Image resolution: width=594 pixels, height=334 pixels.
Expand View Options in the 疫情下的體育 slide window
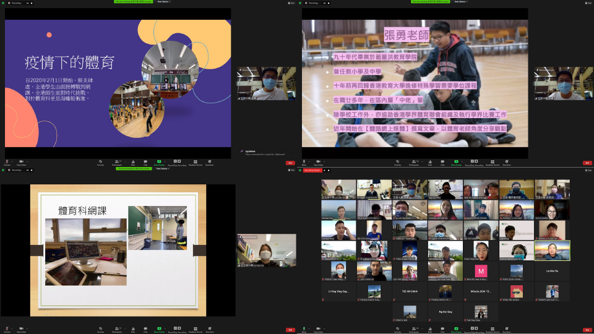[x=163, y=1]
